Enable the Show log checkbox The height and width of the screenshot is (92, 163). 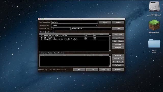click(39, 70)
